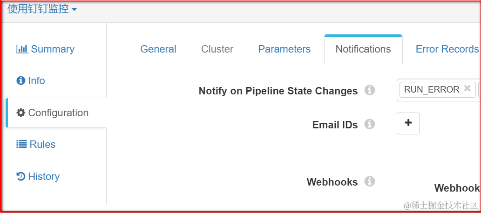Click the Configuration gear icon
The height and width of the screenshot is (213, 481).
[x=21, y=113]
